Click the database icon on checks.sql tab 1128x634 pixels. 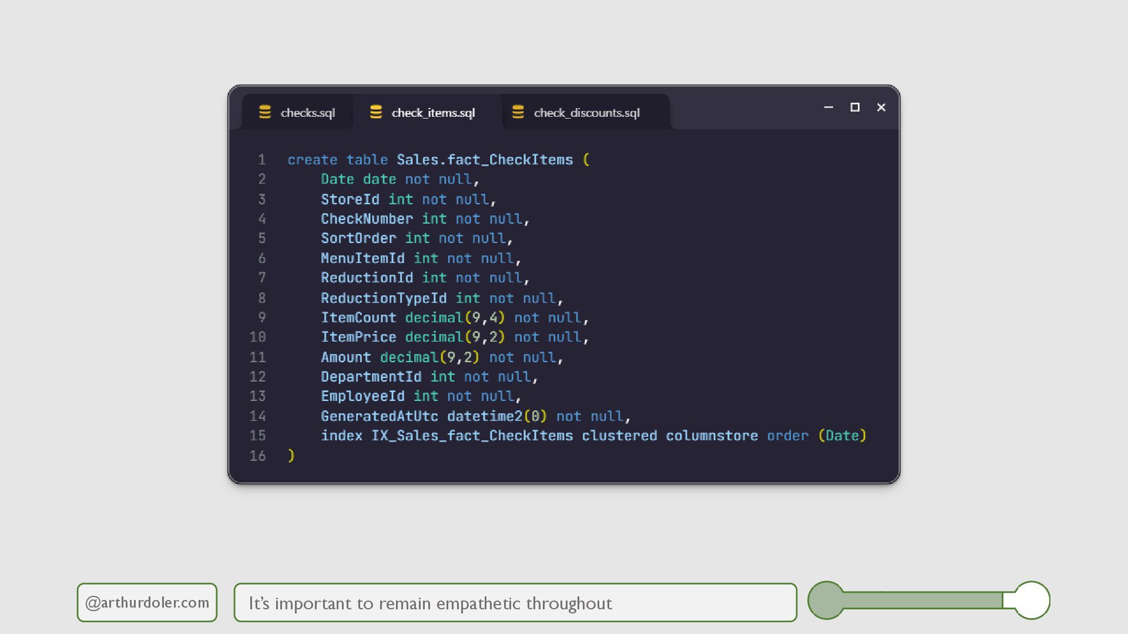[265, 112]
